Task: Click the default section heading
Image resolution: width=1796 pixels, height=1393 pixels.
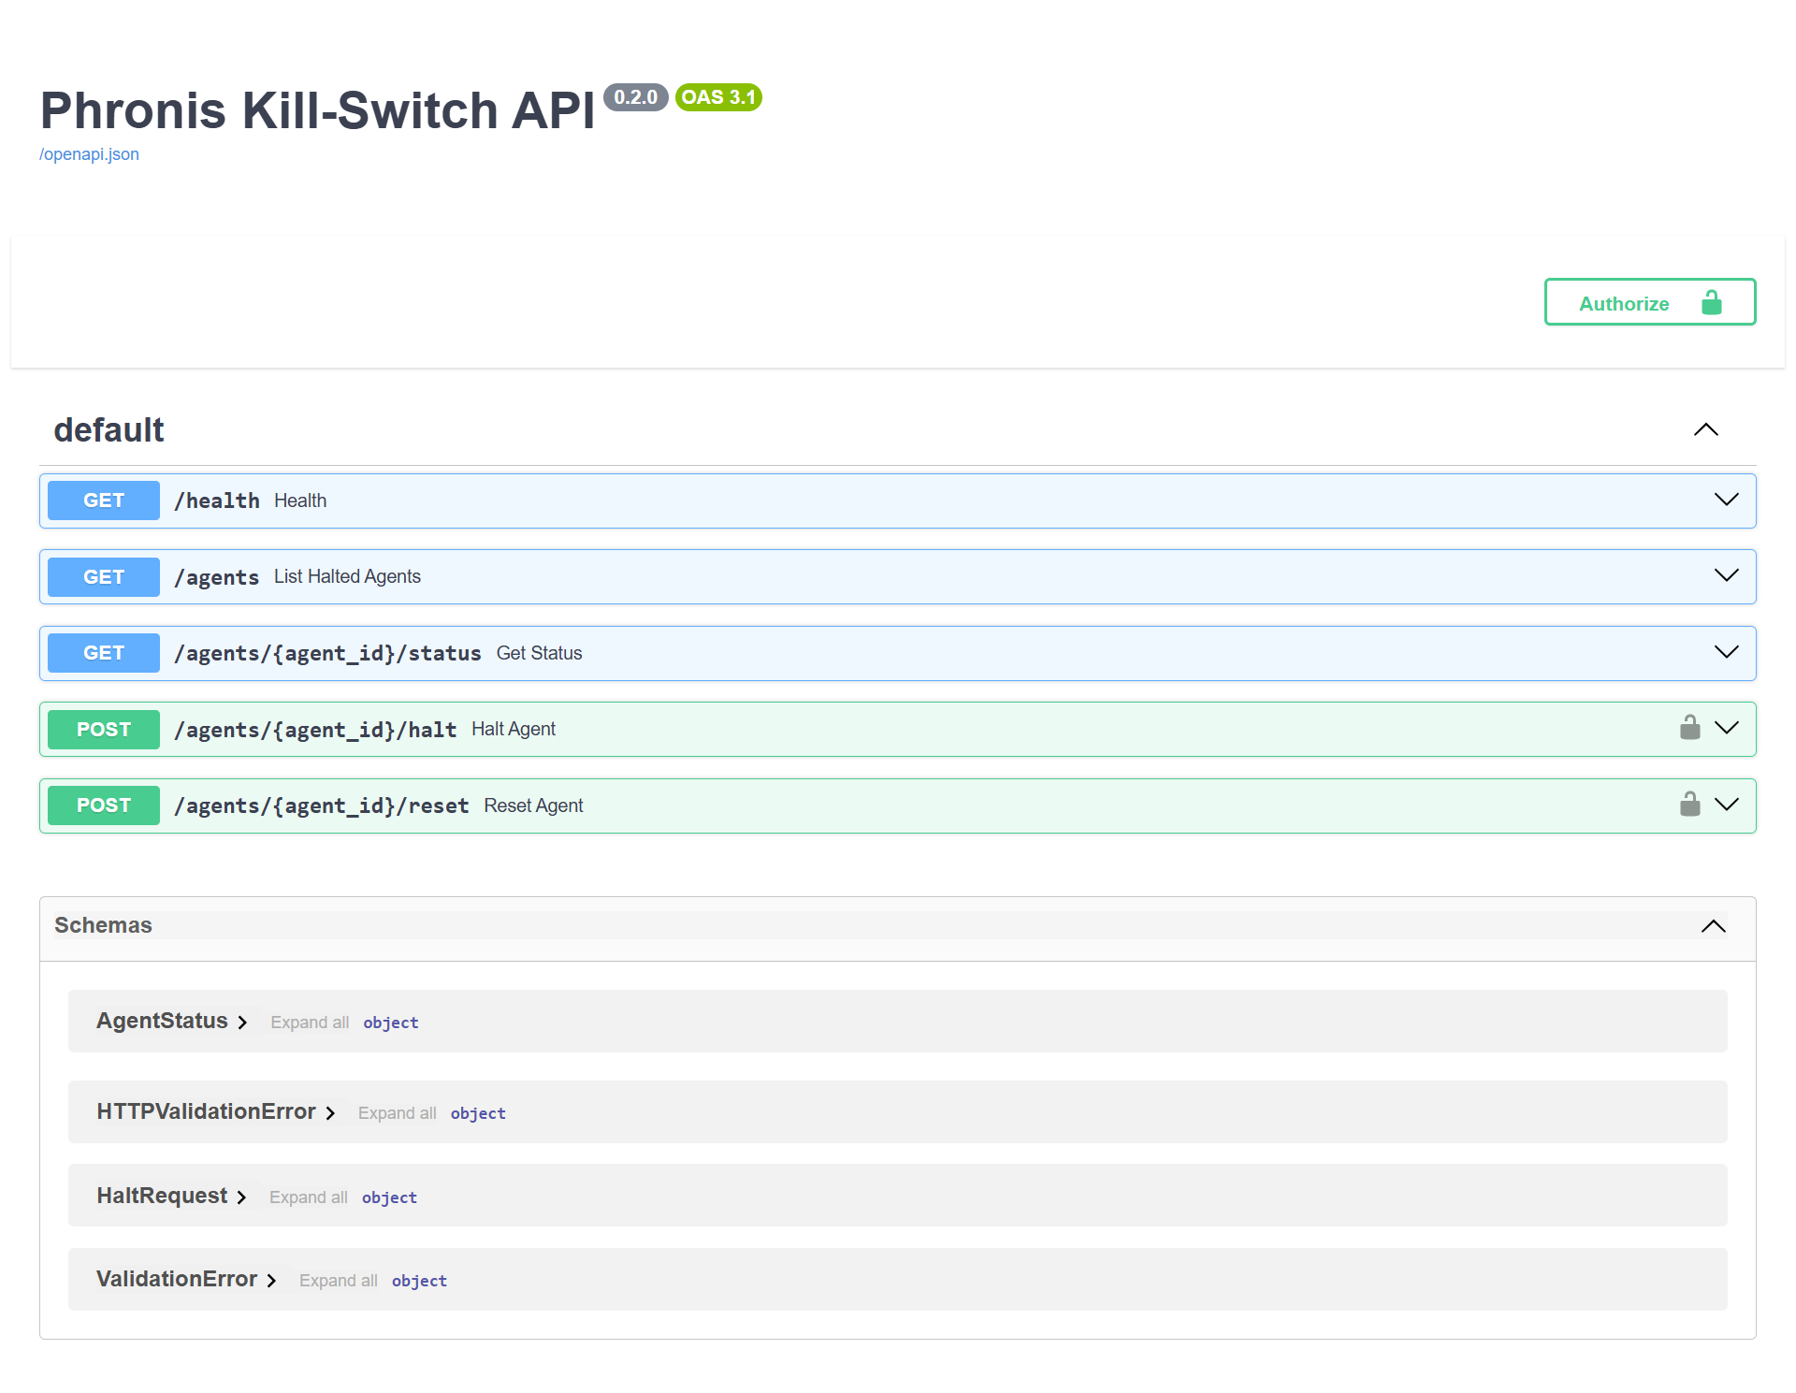Action: (109, 430)
